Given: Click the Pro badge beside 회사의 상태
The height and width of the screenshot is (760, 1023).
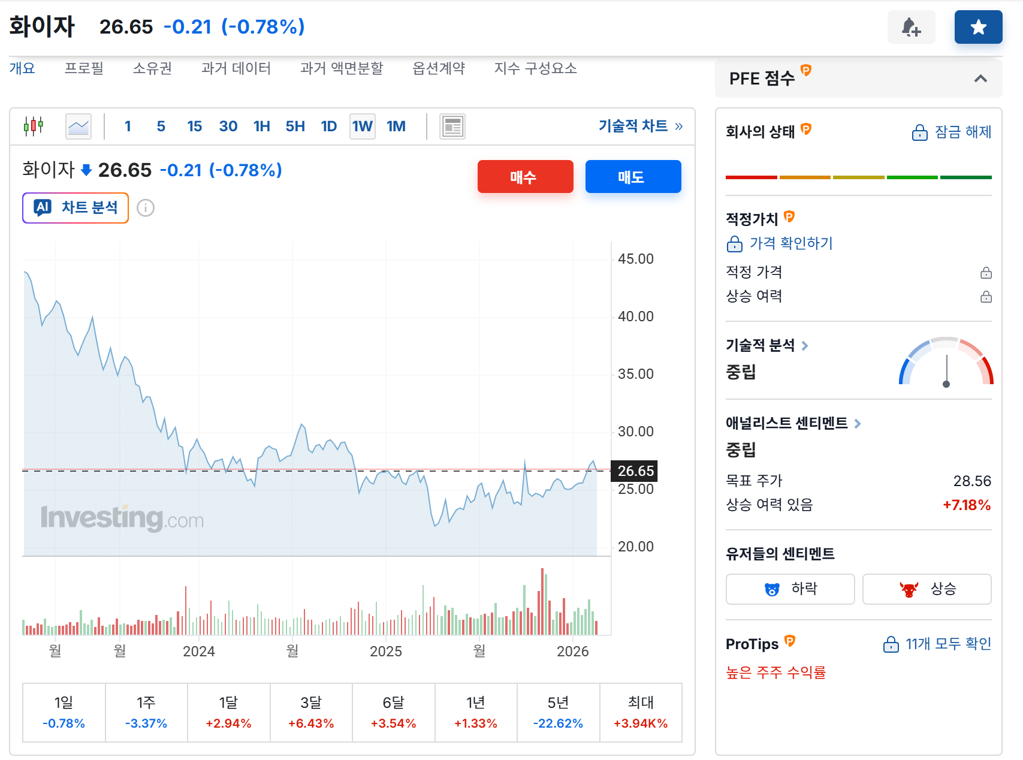Looking at the screenshot, I should click(806, 129).
